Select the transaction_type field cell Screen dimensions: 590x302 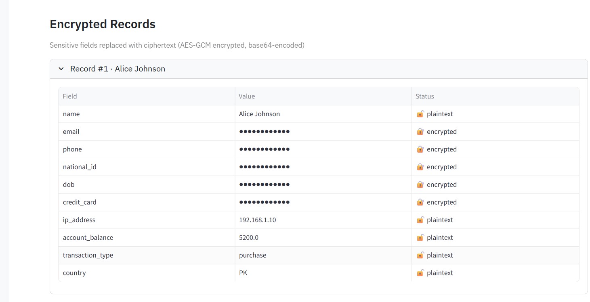(147, 255)
